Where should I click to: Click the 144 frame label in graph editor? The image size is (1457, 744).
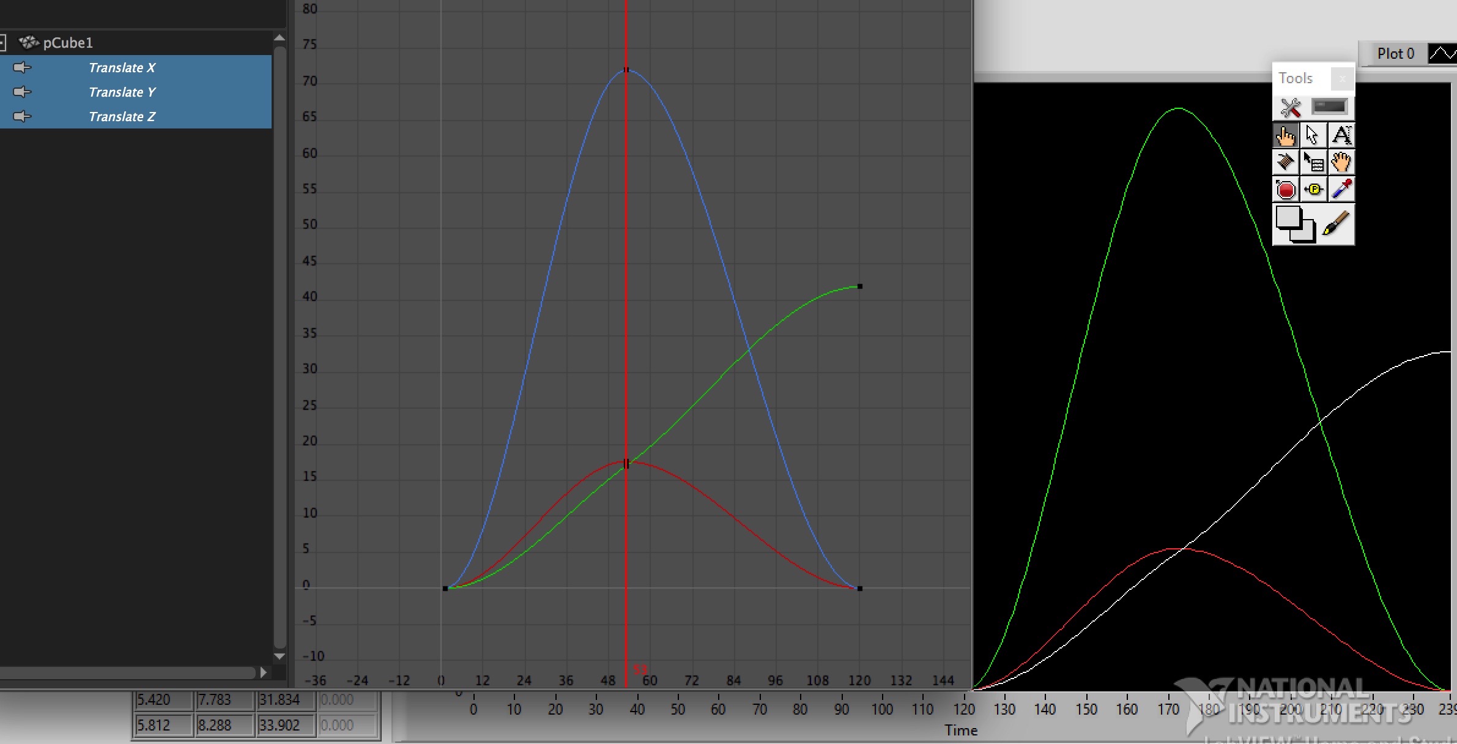click(x=943, y=680)
